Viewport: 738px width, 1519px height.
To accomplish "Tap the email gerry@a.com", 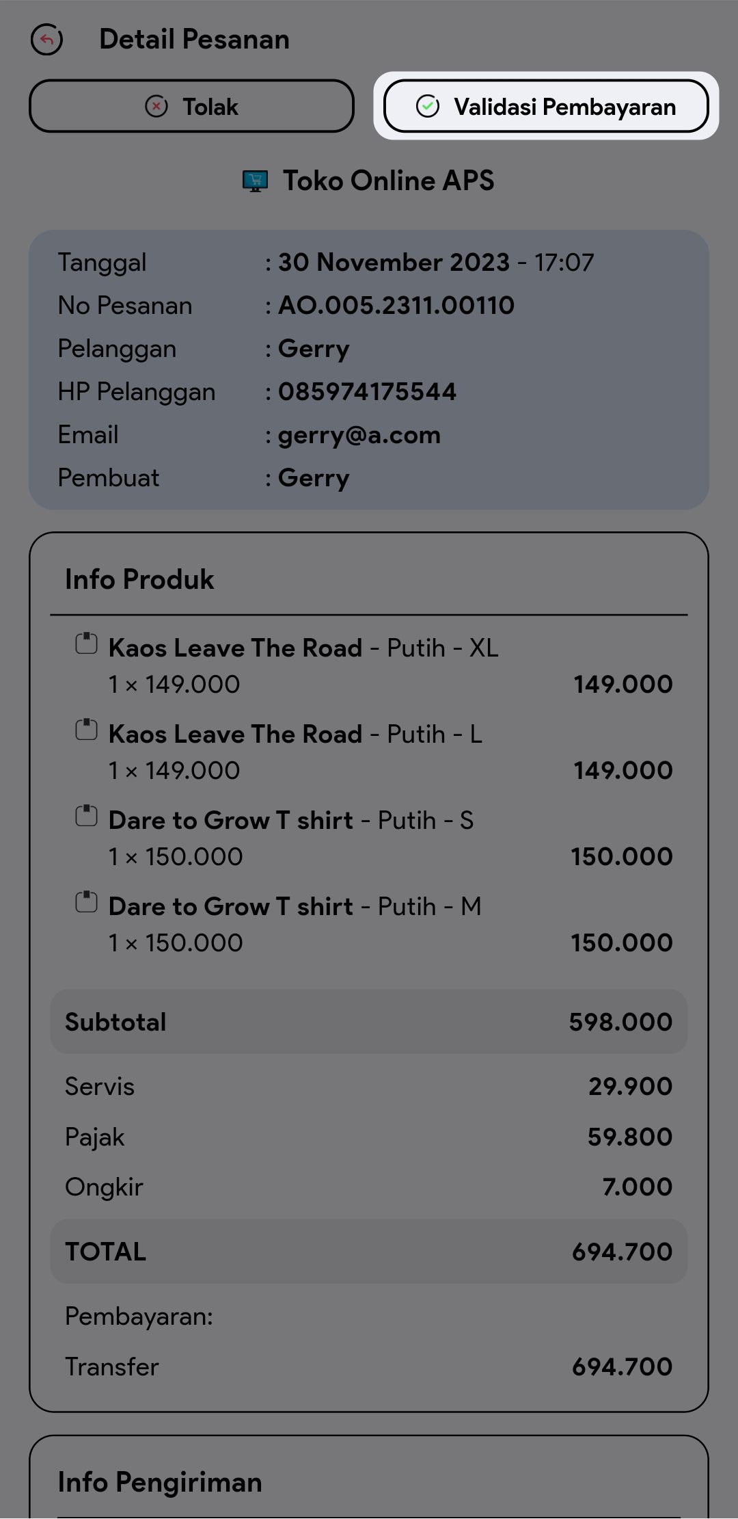I will pyautogui.click(x=359, y=435).
